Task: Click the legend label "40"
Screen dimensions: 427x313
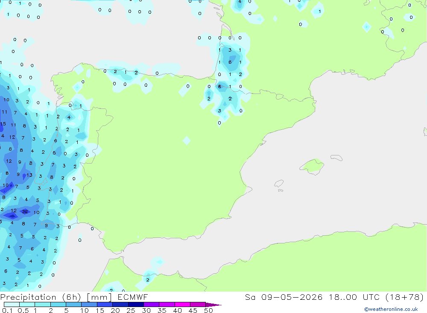Action: (x=177, y=310)
